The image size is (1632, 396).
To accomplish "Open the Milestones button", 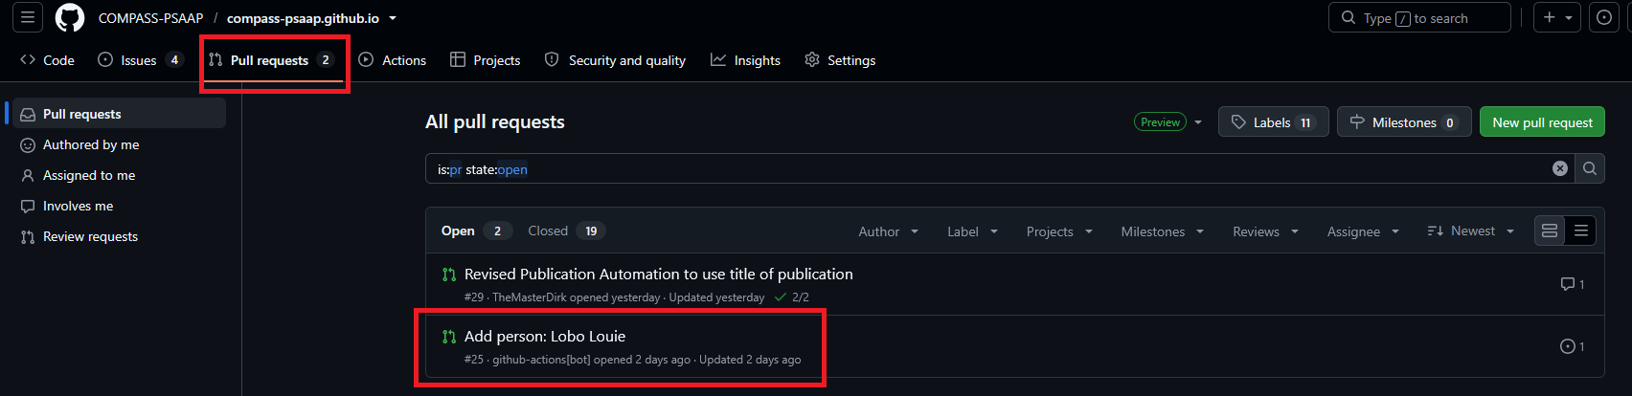I will (1404, 121).
